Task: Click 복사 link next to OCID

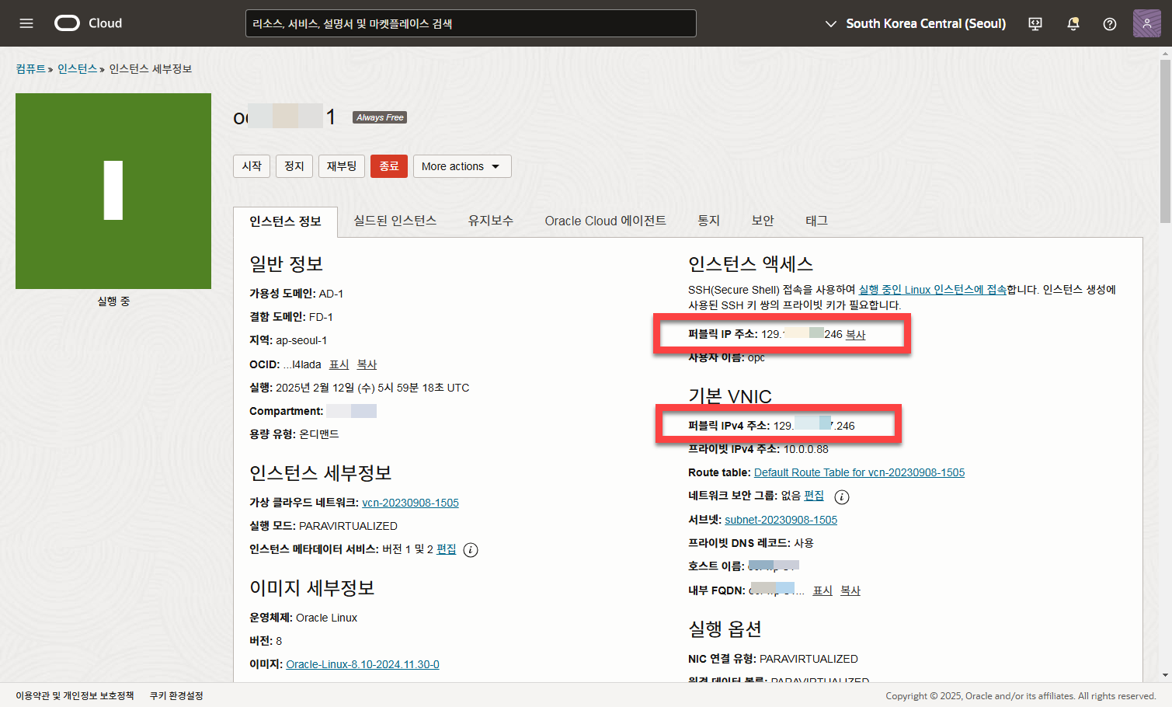Action: (x=367, y=364)
